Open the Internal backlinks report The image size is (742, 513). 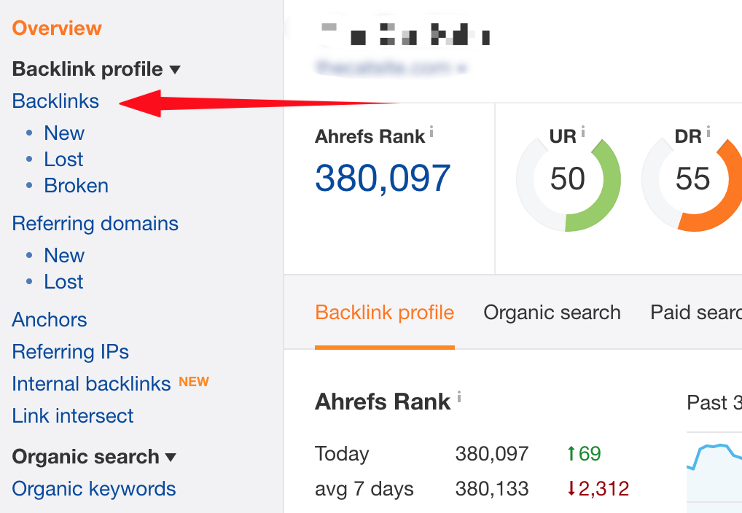[x=91, y=384]
